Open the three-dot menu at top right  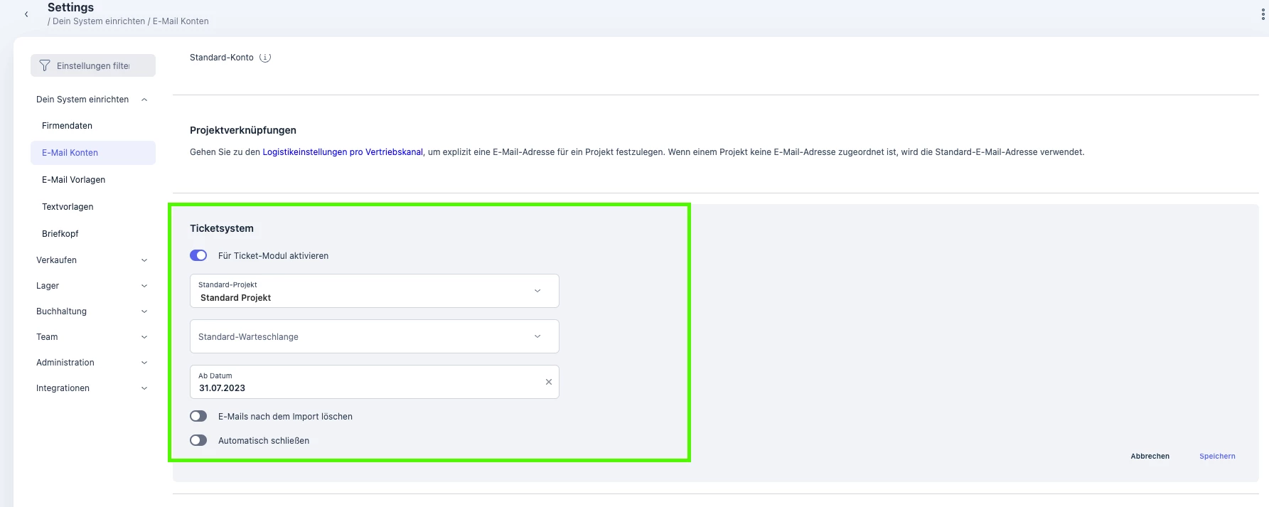[x=1263, y=14]
